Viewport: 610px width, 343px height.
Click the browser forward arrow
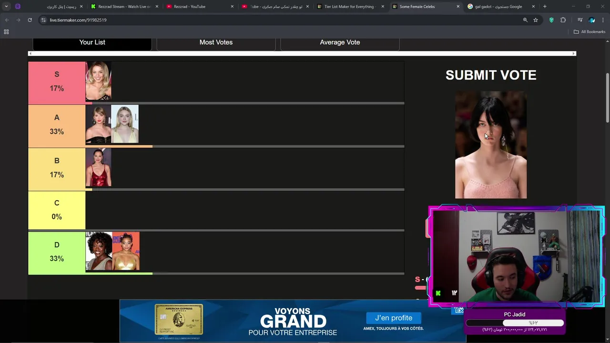pyautogui.click(x=18, y=20)
